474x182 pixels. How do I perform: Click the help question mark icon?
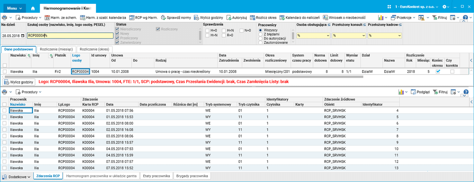coord(465,18)
